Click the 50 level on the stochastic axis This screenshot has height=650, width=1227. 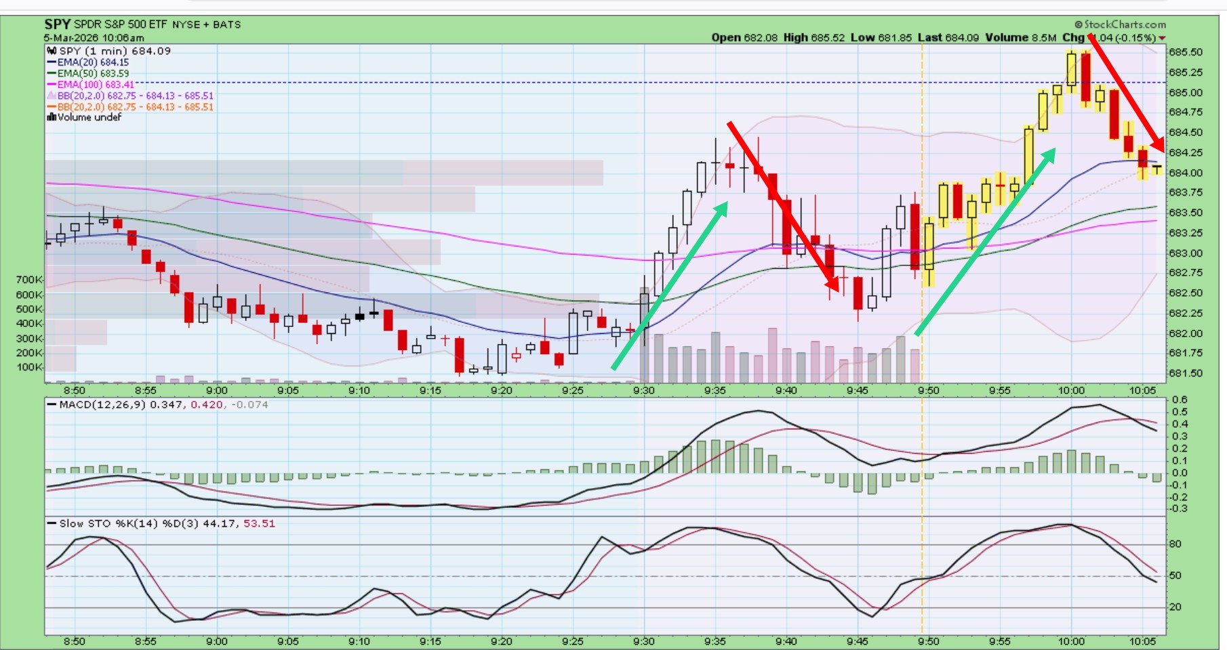coord(1175,576)
